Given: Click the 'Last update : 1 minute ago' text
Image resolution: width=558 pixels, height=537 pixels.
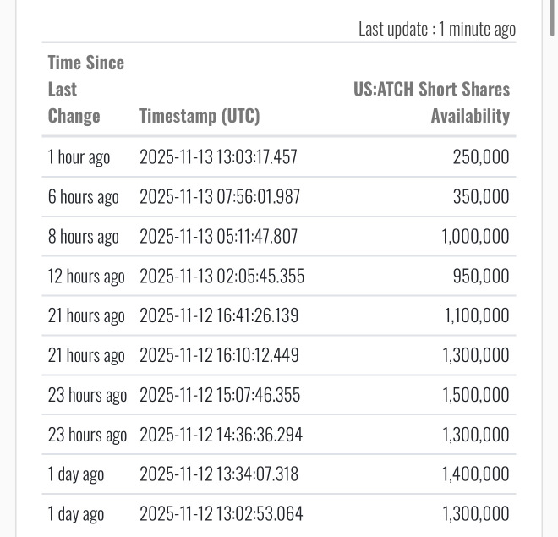Looking at the screenshot, I should [x=436, y=29].
